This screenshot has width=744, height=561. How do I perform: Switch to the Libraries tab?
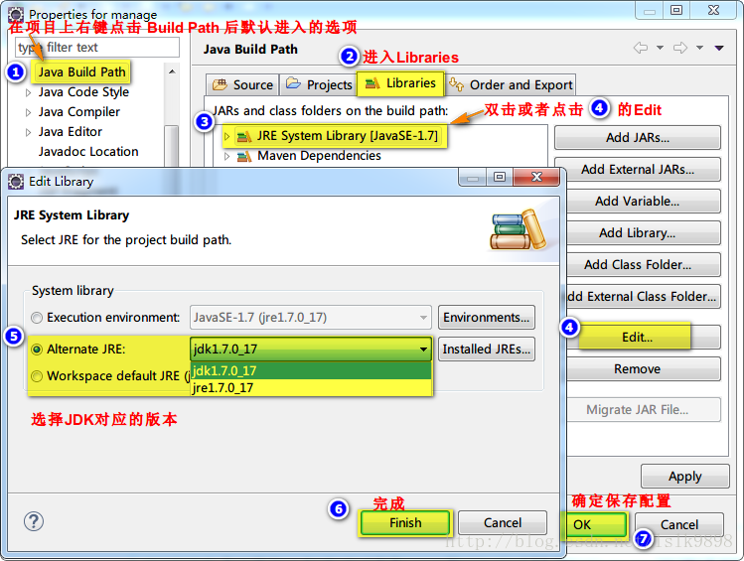401,83
